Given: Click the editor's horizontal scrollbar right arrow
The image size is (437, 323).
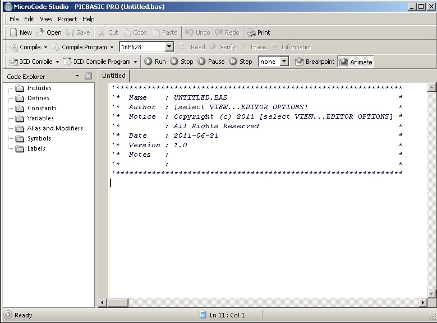Looking at the screenshot, I should pyautogui.click(x=424, y=303).
